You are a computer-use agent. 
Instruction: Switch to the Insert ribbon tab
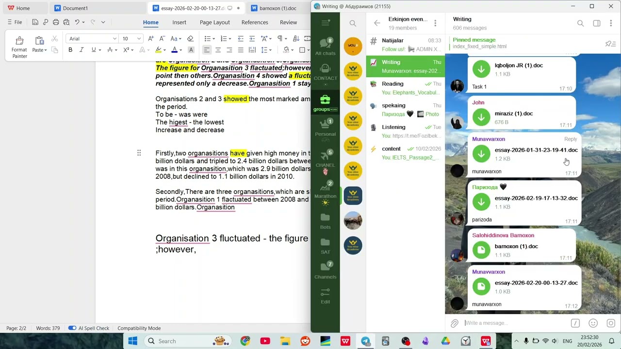pos(179,22)
